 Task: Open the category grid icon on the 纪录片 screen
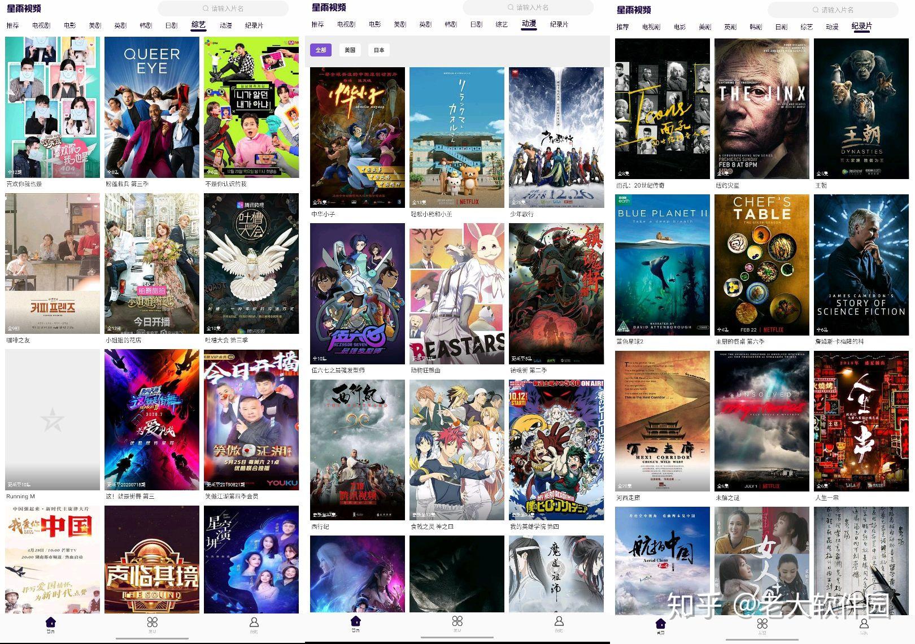point(762,624)
